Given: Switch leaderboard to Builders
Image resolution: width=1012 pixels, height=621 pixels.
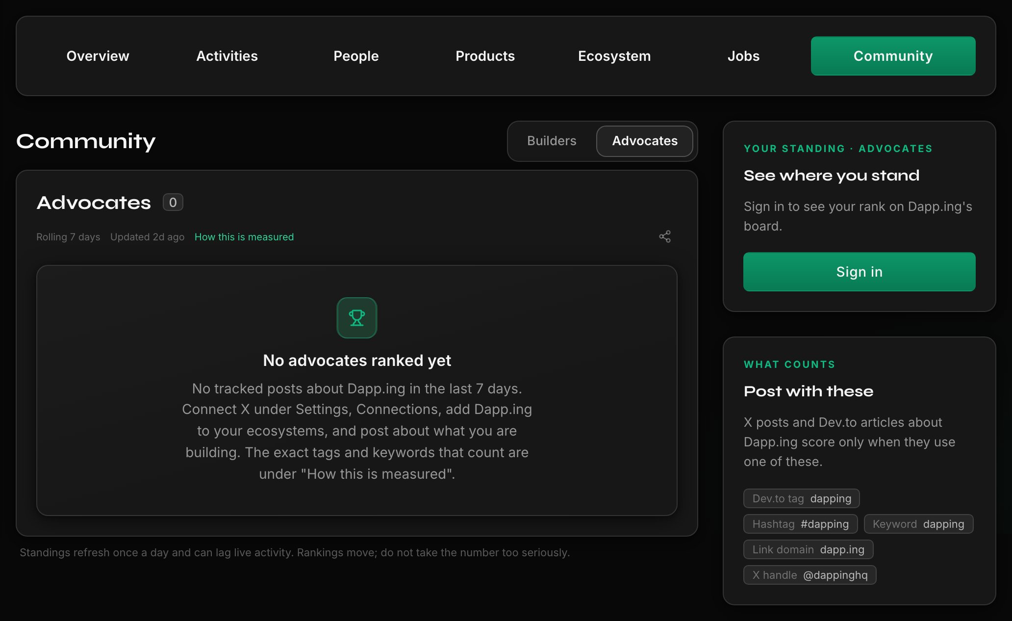Looking at the screenshot, I should [552, 141].
